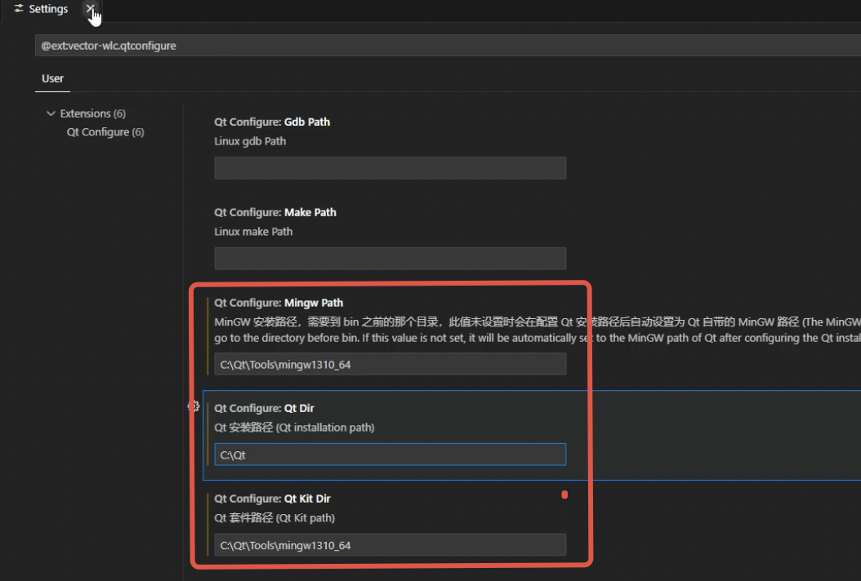Edit the Qt Kit Dir input field

[390, 545]
